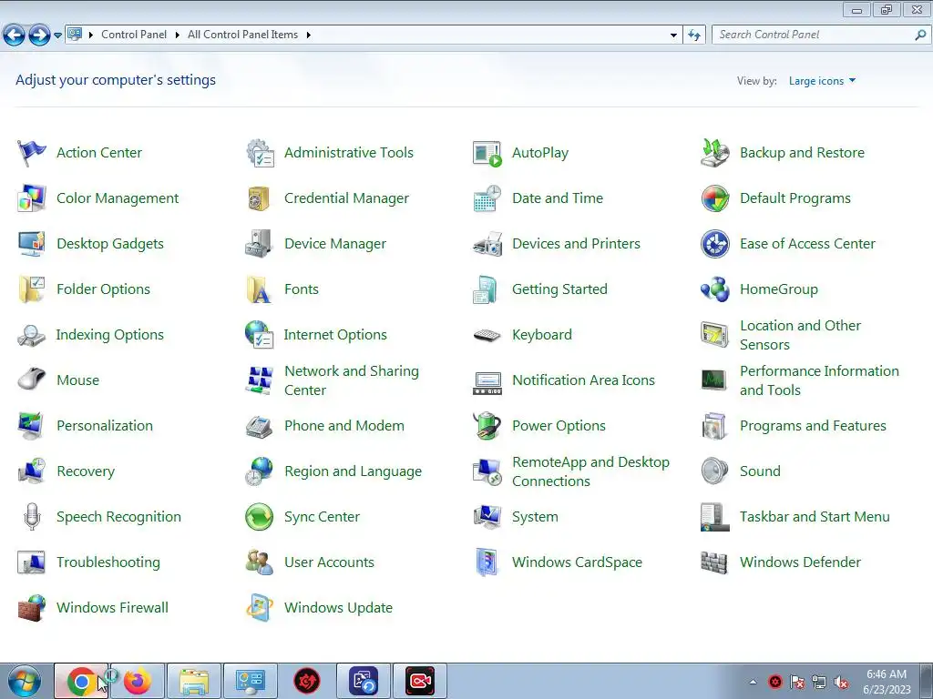The width and height of the screenshot is (933, 699).
Task: Click the Windows Defender wall icon
Action: pos(714,562)
